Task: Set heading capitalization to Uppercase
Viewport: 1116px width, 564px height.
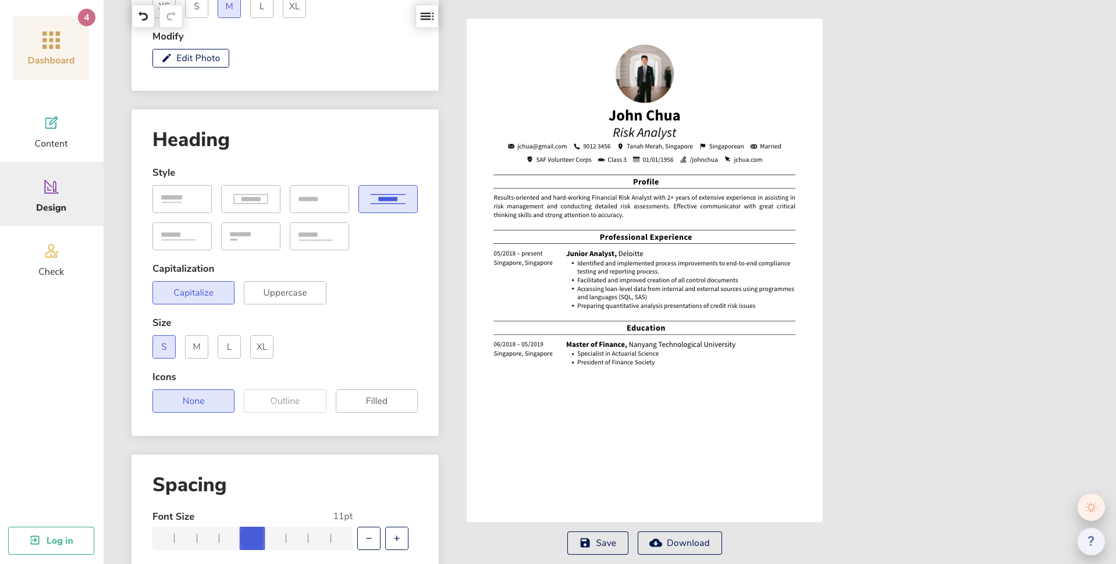Action: (x=285, y=293)
